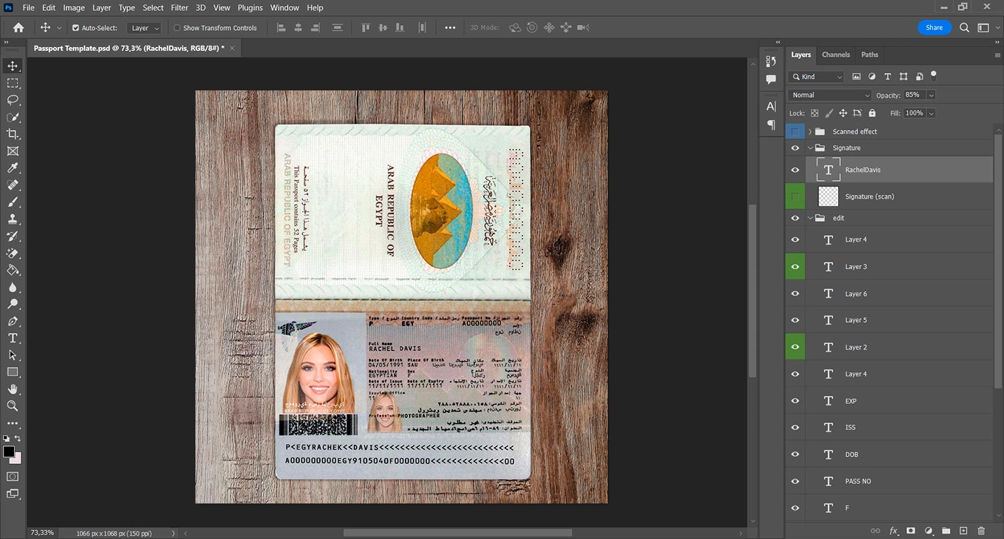Uncheck the Auto-Select checkbox
Image resolution: width=1004 pixels, height=539 pixels.
(76, 28)
